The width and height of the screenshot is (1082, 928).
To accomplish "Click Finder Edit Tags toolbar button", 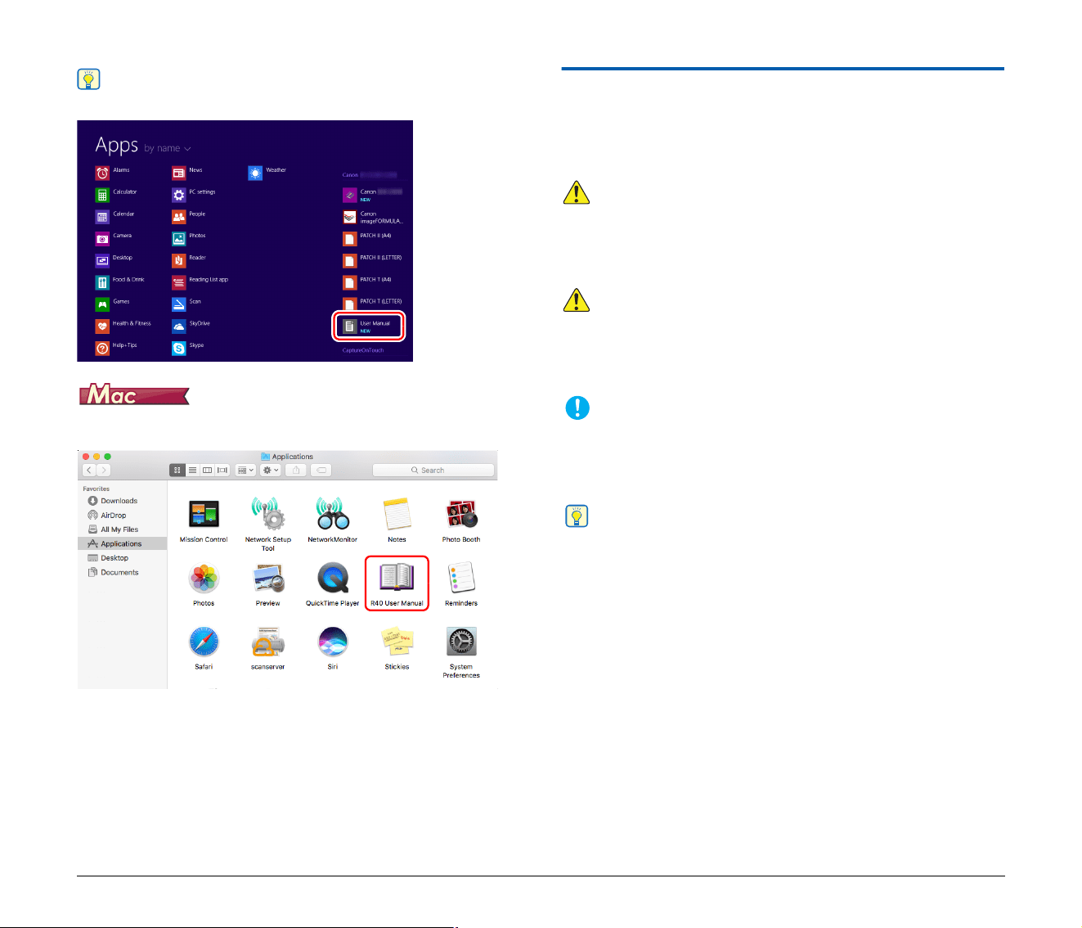I will (321, 470).
